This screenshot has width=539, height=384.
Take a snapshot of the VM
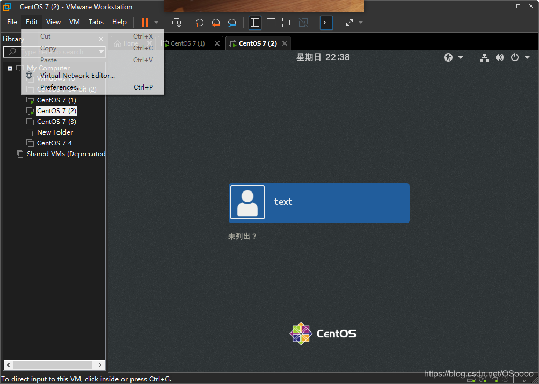point(199,23)
